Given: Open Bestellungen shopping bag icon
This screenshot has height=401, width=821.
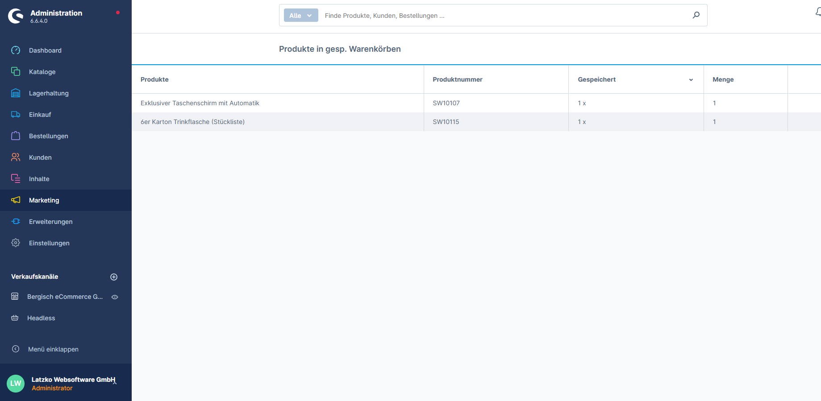Looking at the screenshot, I should [x=16, y=136].
